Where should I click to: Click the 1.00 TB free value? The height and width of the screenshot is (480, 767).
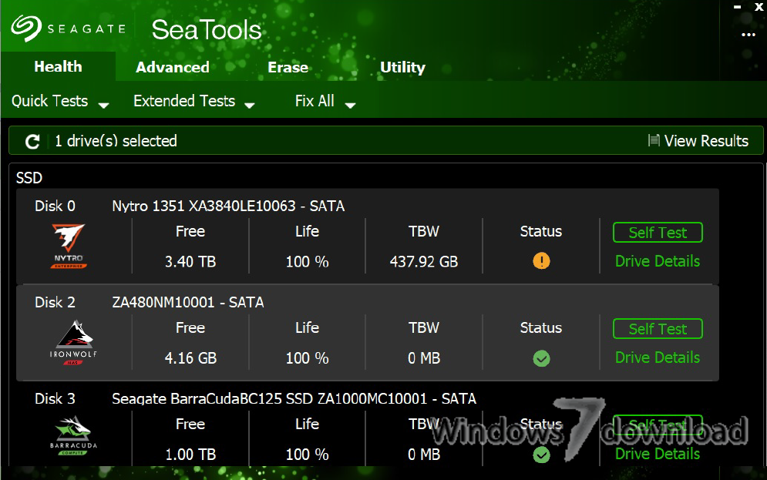[x=190, y=455]
